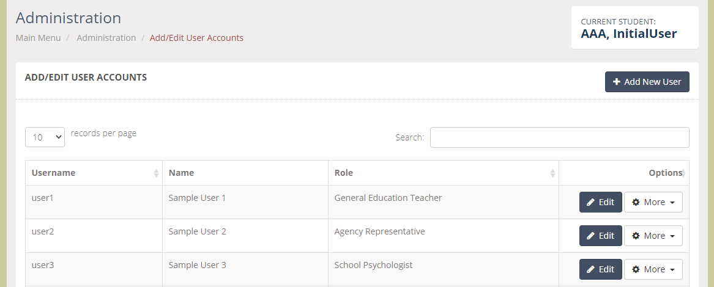
Task: Expand More dropdown caret for user2
Action: click(672, 236)
